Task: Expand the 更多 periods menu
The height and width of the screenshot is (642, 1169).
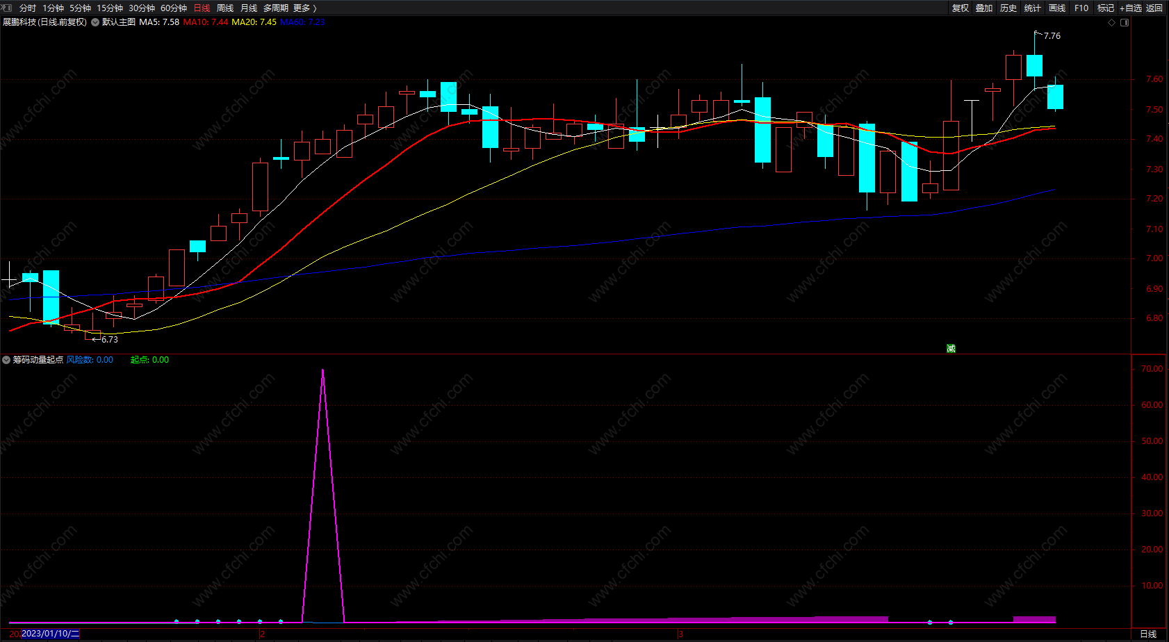Action: coord(305,8)
